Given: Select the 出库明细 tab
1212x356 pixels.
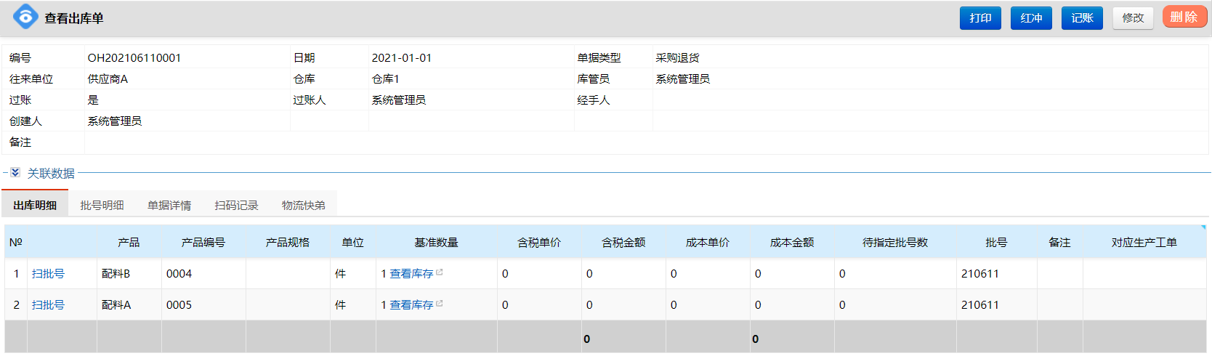Looking at the screenshot, I should (x=35, y=205).
